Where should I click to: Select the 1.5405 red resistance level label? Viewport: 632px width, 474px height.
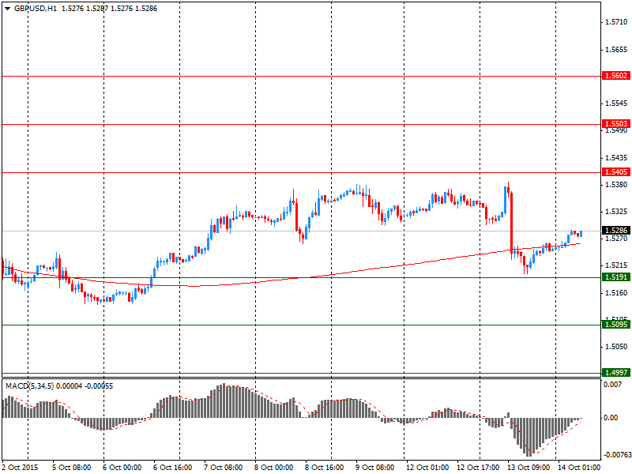point(616,172)
